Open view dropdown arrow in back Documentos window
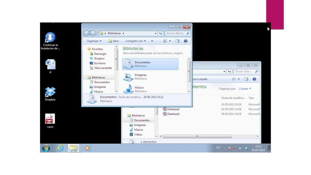The height and width of the screenshot is (175, 311). pyautogui.click(x=239, y=79)
